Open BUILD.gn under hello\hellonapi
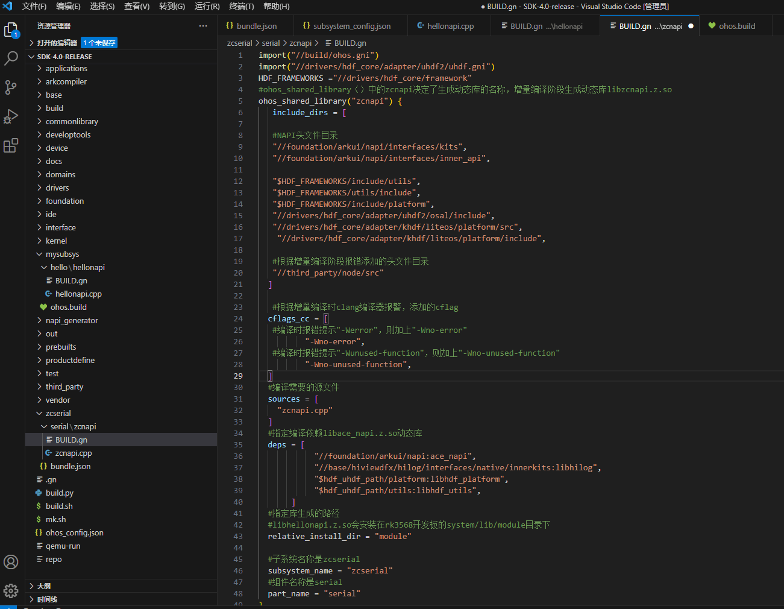This screenshot has width=784, height=609. tap(121, 280)
